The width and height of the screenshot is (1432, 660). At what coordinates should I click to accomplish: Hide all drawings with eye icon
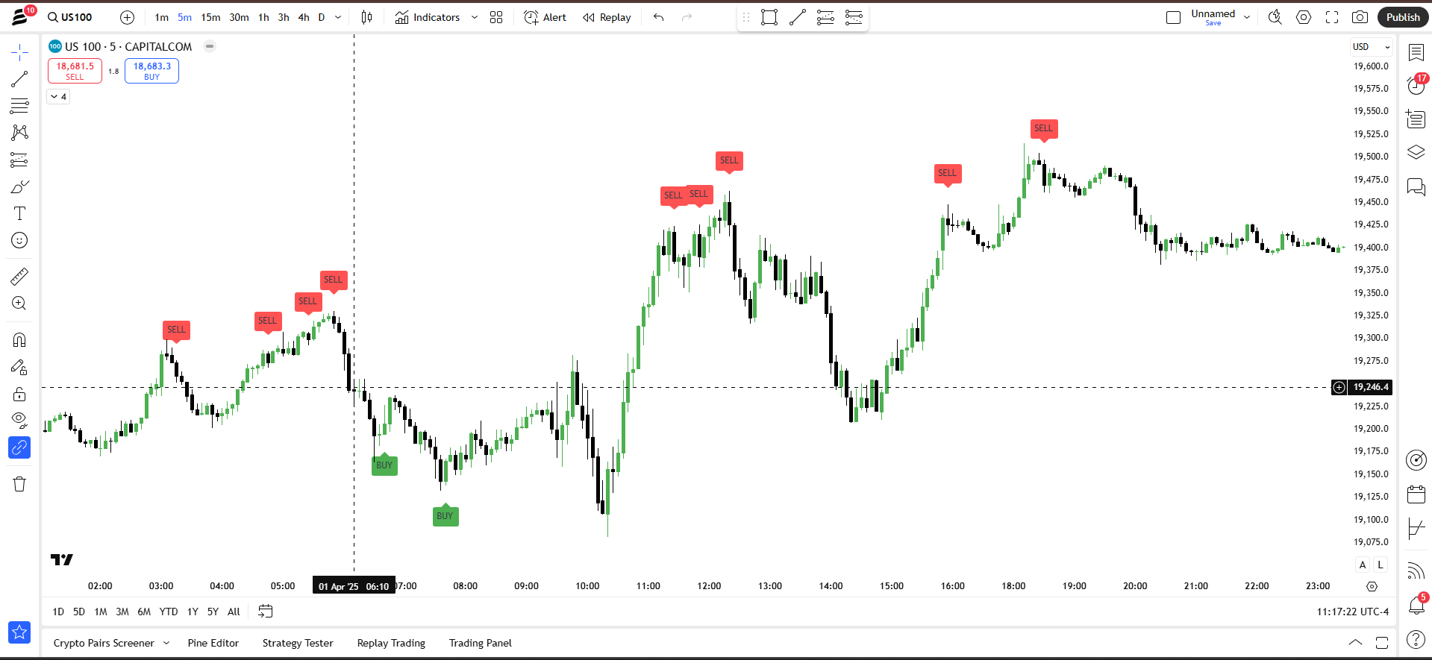(19, 421)
